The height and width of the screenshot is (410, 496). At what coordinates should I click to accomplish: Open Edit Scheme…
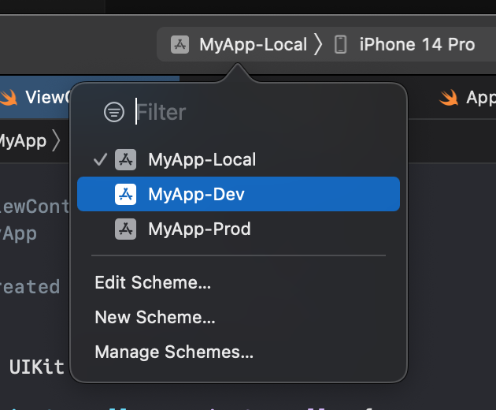pyautogui.click(x=153, y=282)
